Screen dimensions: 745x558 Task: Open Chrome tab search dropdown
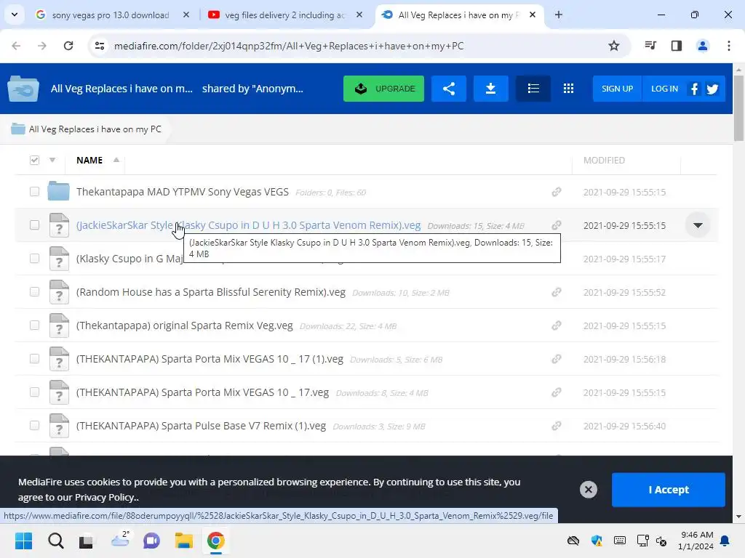15,15
